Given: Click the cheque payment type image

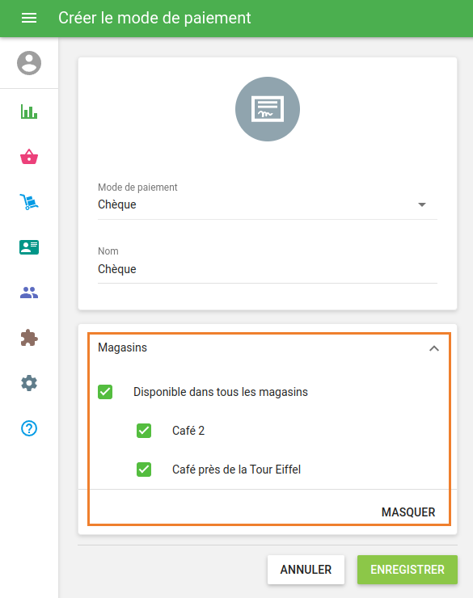Looking at the screenshot, I should tap(268, 109).
